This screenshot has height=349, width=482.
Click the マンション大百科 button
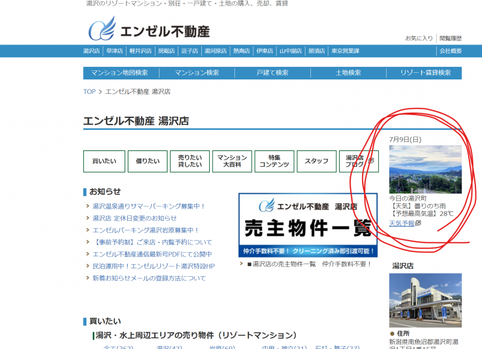point(232,161)
